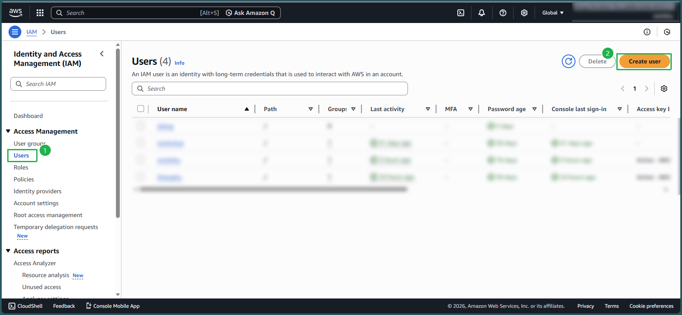
Task: Open Resource analysis nav item
Action: pos(46,275)
